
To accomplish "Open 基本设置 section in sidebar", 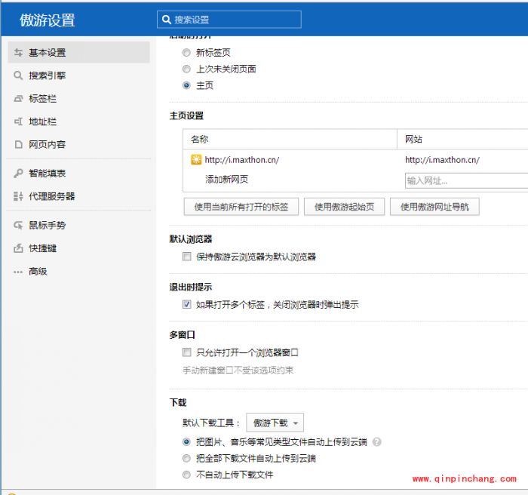I will click(x=78, y=53).
